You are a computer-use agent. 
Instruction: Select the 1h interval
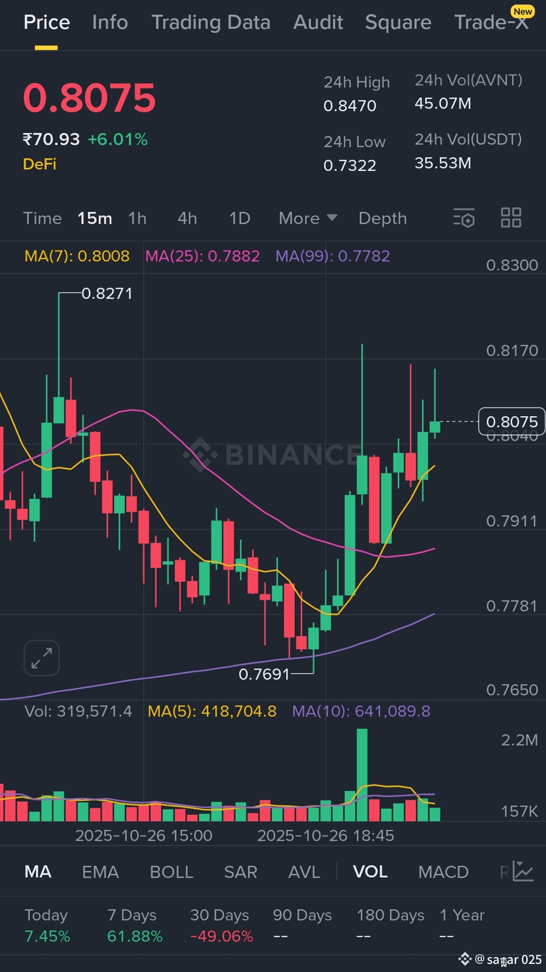tap(137, 218)
